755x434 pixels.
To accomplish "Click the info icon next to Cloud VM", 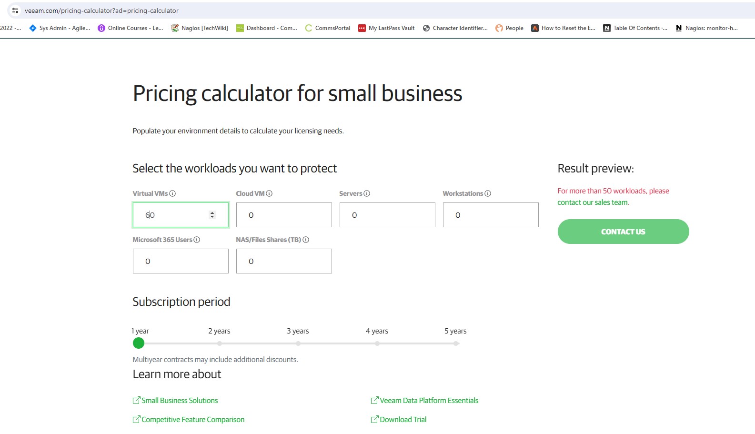I will tap(269, 193).
